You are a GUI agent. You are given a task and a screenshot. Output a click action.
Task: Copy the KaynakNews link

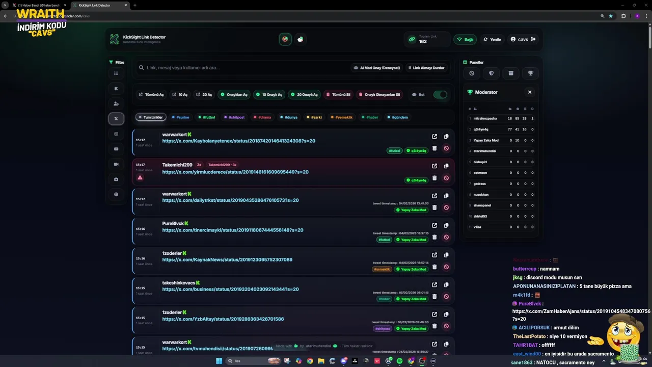click(x=446, y=255)
